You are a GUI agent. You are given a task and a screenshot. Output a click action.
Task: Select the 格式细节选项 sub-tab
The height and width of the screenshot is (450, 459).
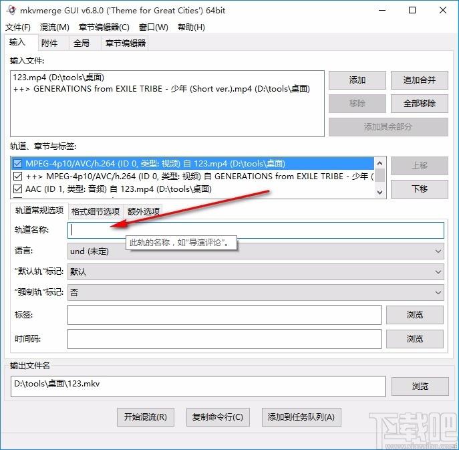coord(96,211)
